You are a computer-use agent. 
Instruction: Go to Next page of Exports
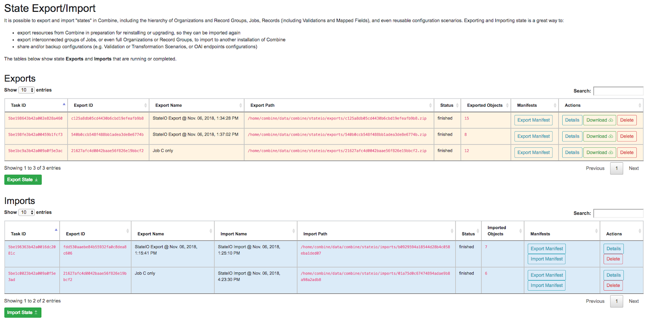coord(634,168)
